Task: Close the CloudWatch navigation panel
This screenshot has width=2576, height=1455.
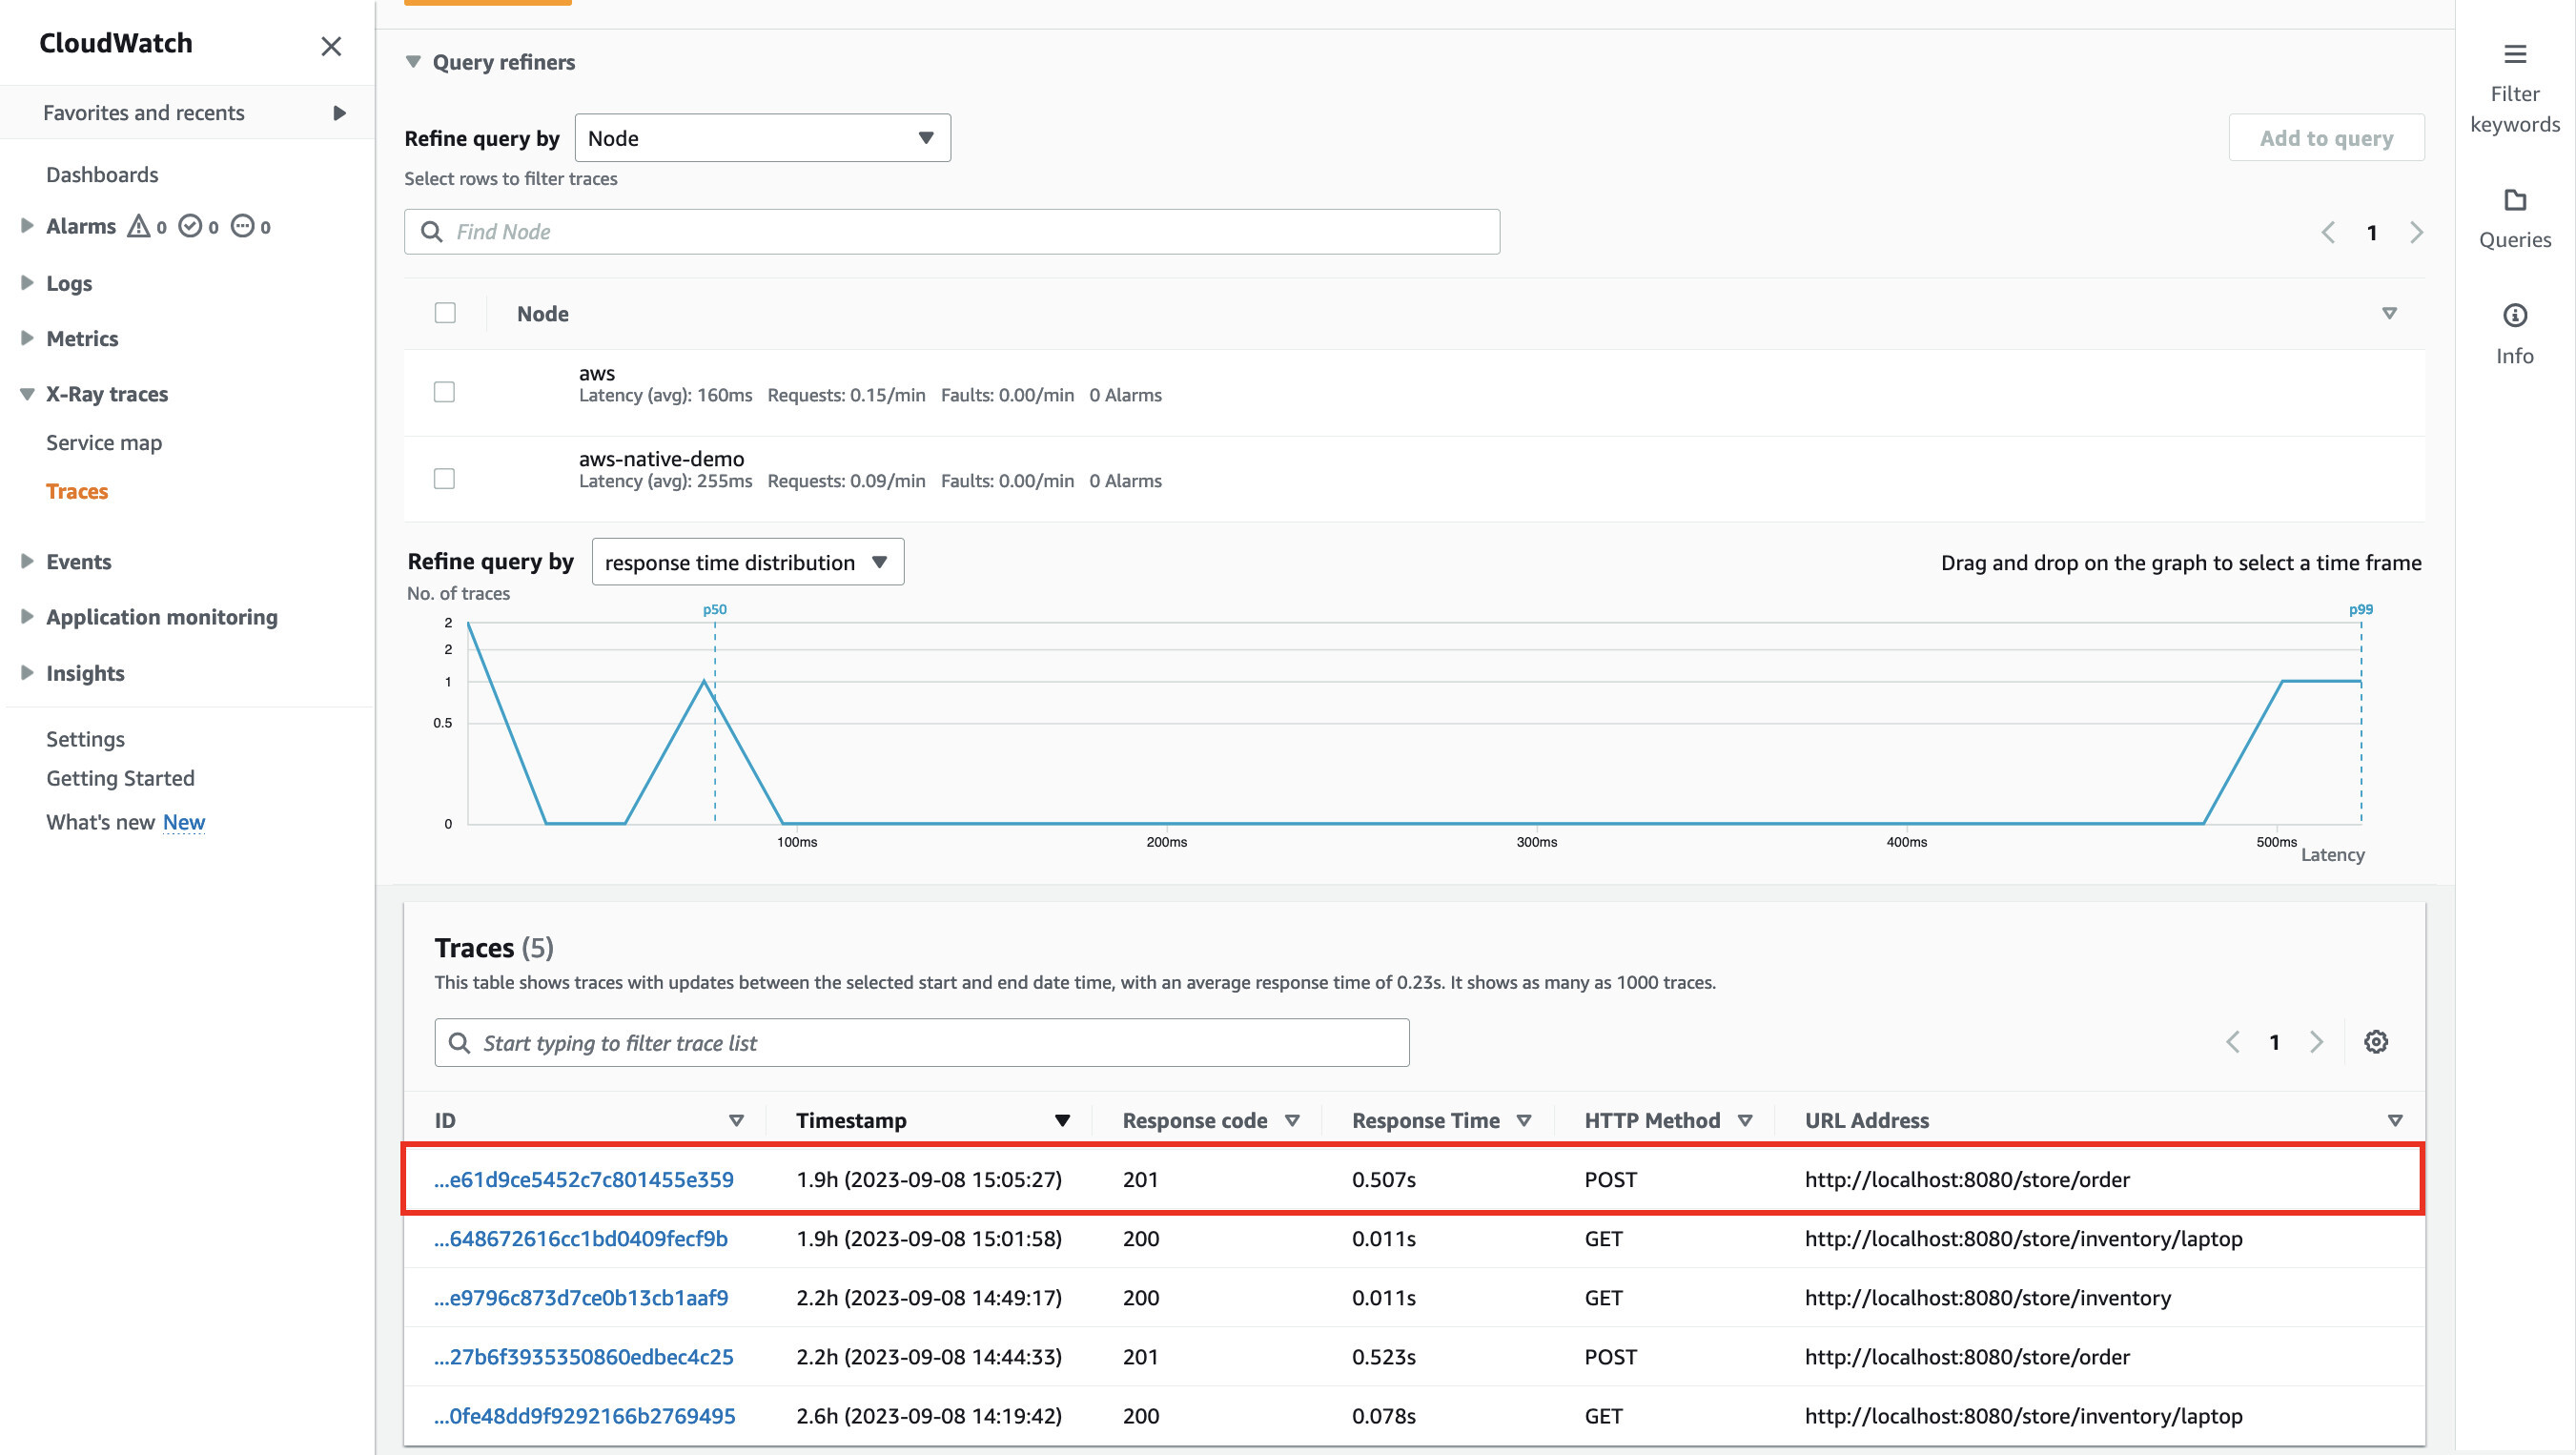Action: point(331,46)
